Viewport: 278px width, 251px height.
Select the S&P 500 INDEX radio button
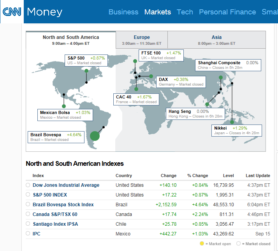click(28, 195)
